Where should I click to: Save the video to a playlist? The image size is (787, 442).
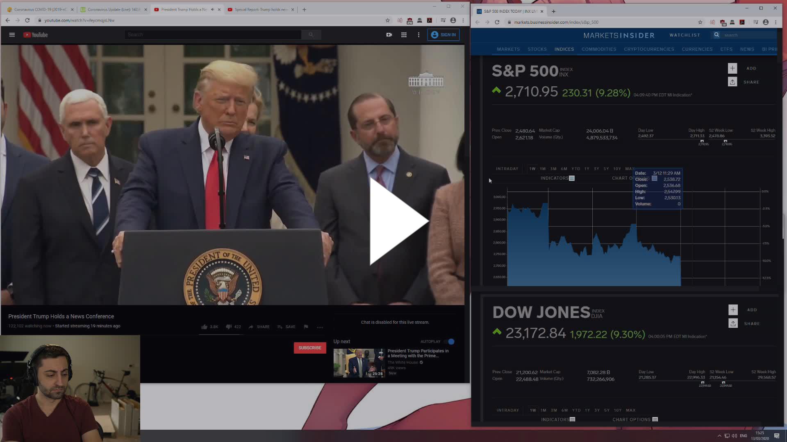tap(286, 327)
